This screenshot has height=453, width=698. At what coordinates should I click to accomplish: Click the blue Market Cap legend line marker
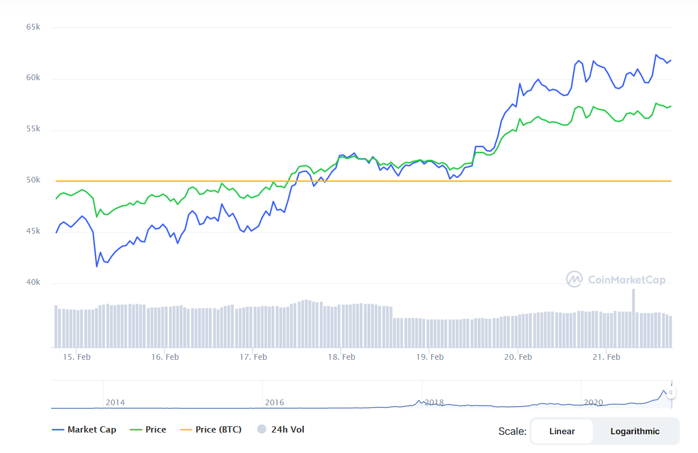(57, 430)
